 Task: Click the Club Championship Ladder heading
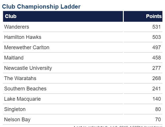[41, 7]
